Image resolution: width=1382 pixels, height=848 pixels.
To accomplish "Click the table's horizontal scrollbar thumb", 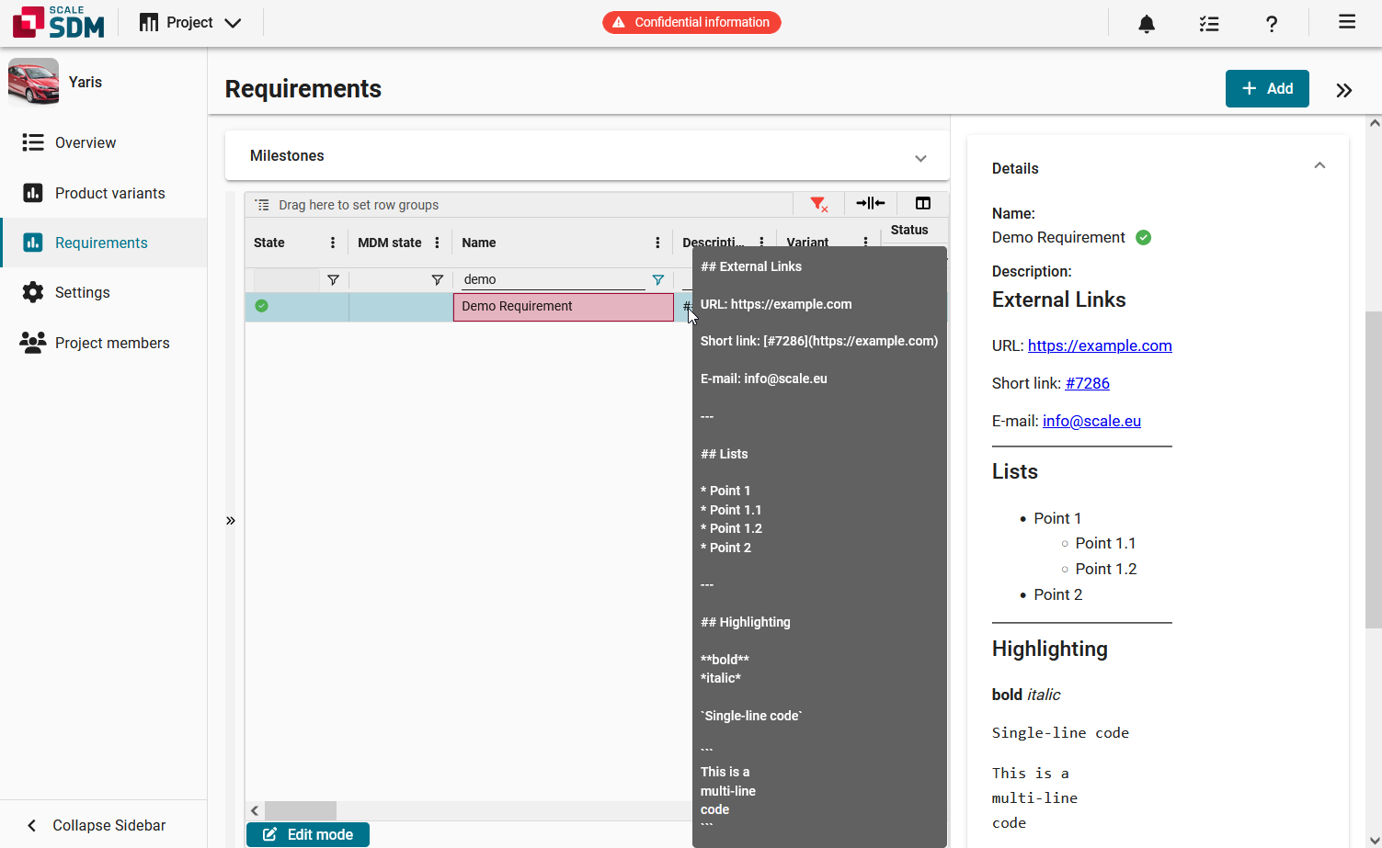I will pyautogui.click(x=301, y=810).
